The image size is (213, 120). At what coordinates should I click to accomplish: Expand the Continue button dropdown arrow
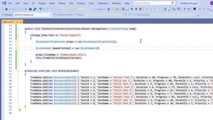click(x=105, y=9)
